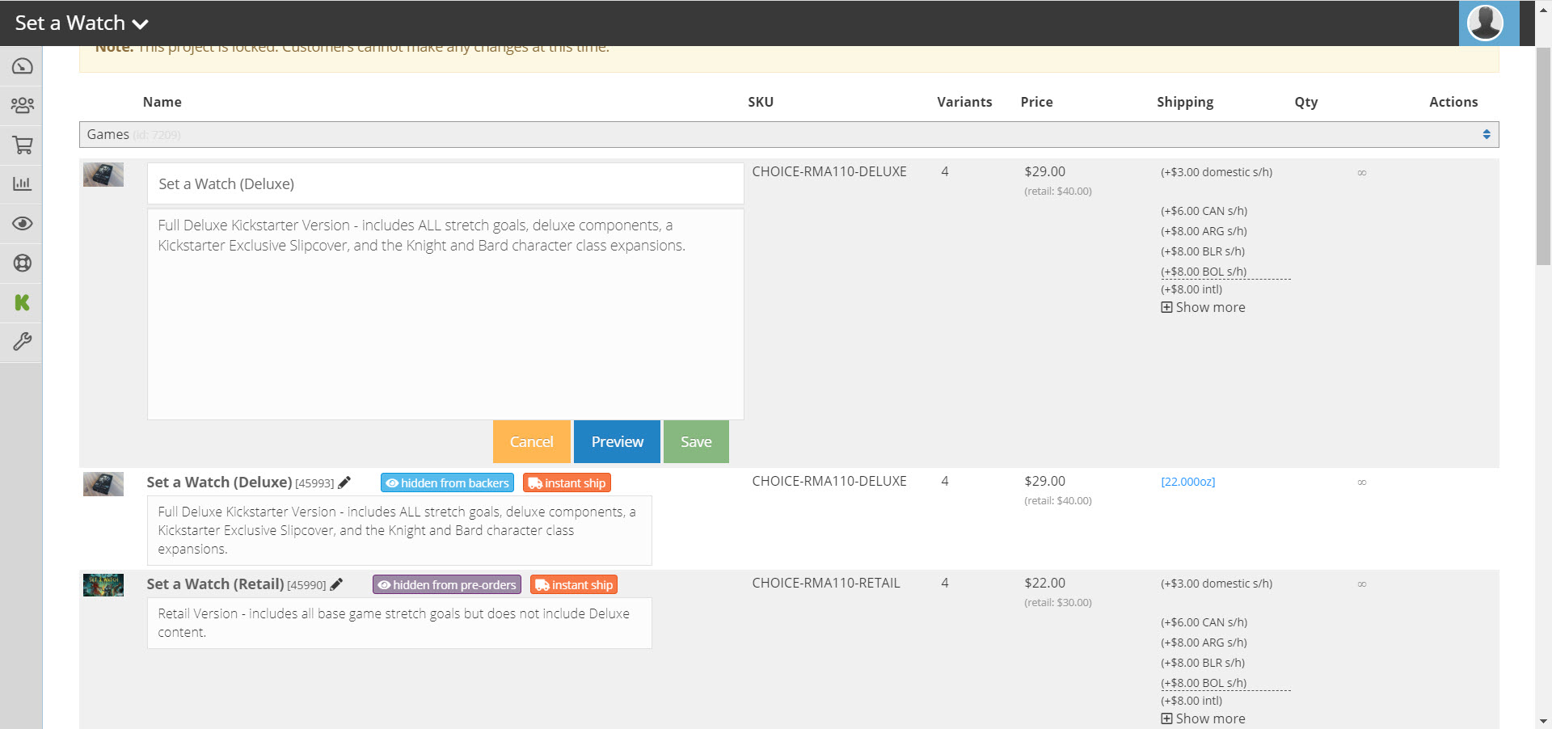Open the dashboard gauge icon in sidebar
Viewport: 1552px width, 729px height.
(x=22, y=66)
